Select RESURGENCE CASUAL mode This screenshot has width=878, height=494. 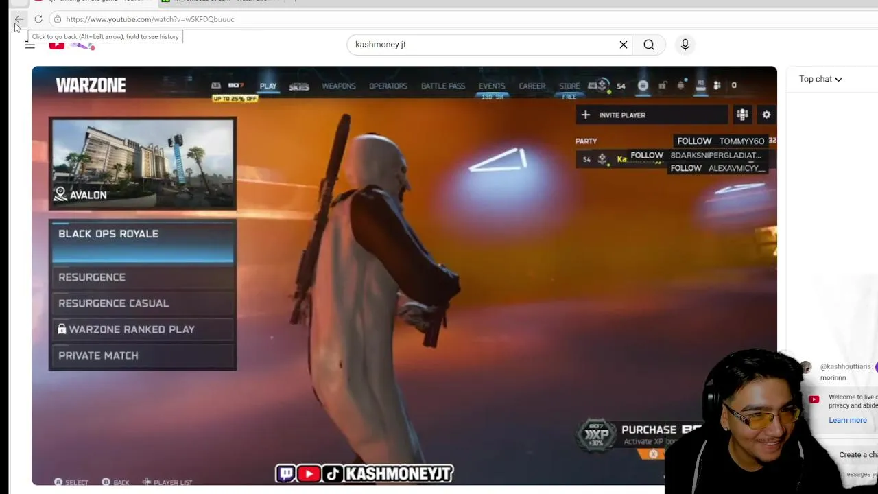point(143,303)
